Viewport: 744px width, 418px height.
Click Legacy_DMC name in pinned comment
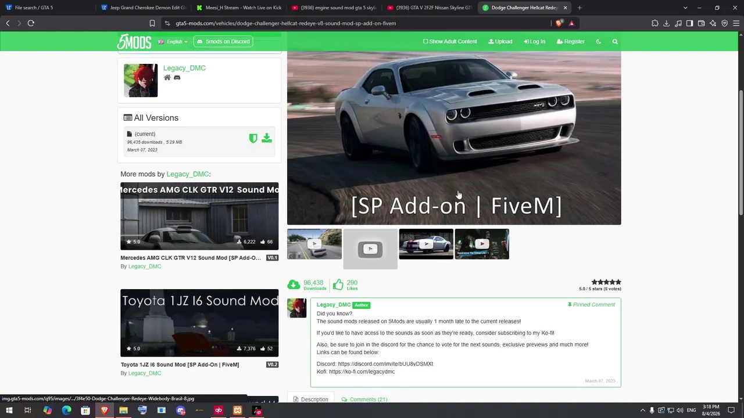pyautogui.click(x=334, y=305)
